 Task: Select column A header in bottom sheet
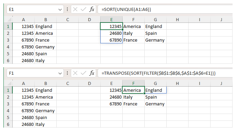pyautogui.click(x=23, y=84)
